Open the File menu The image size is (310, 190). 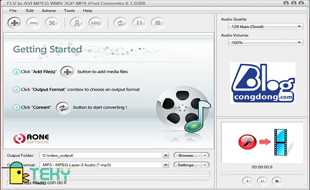[x=12, y=10]
